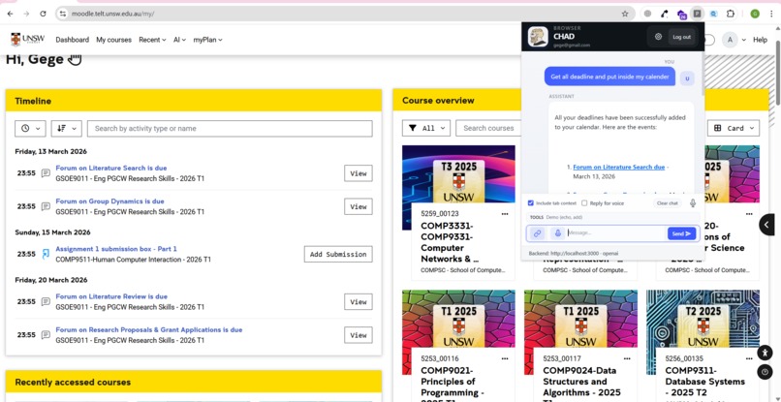Expand the Recent menu
781x402 pixels.
click(152, 40)
